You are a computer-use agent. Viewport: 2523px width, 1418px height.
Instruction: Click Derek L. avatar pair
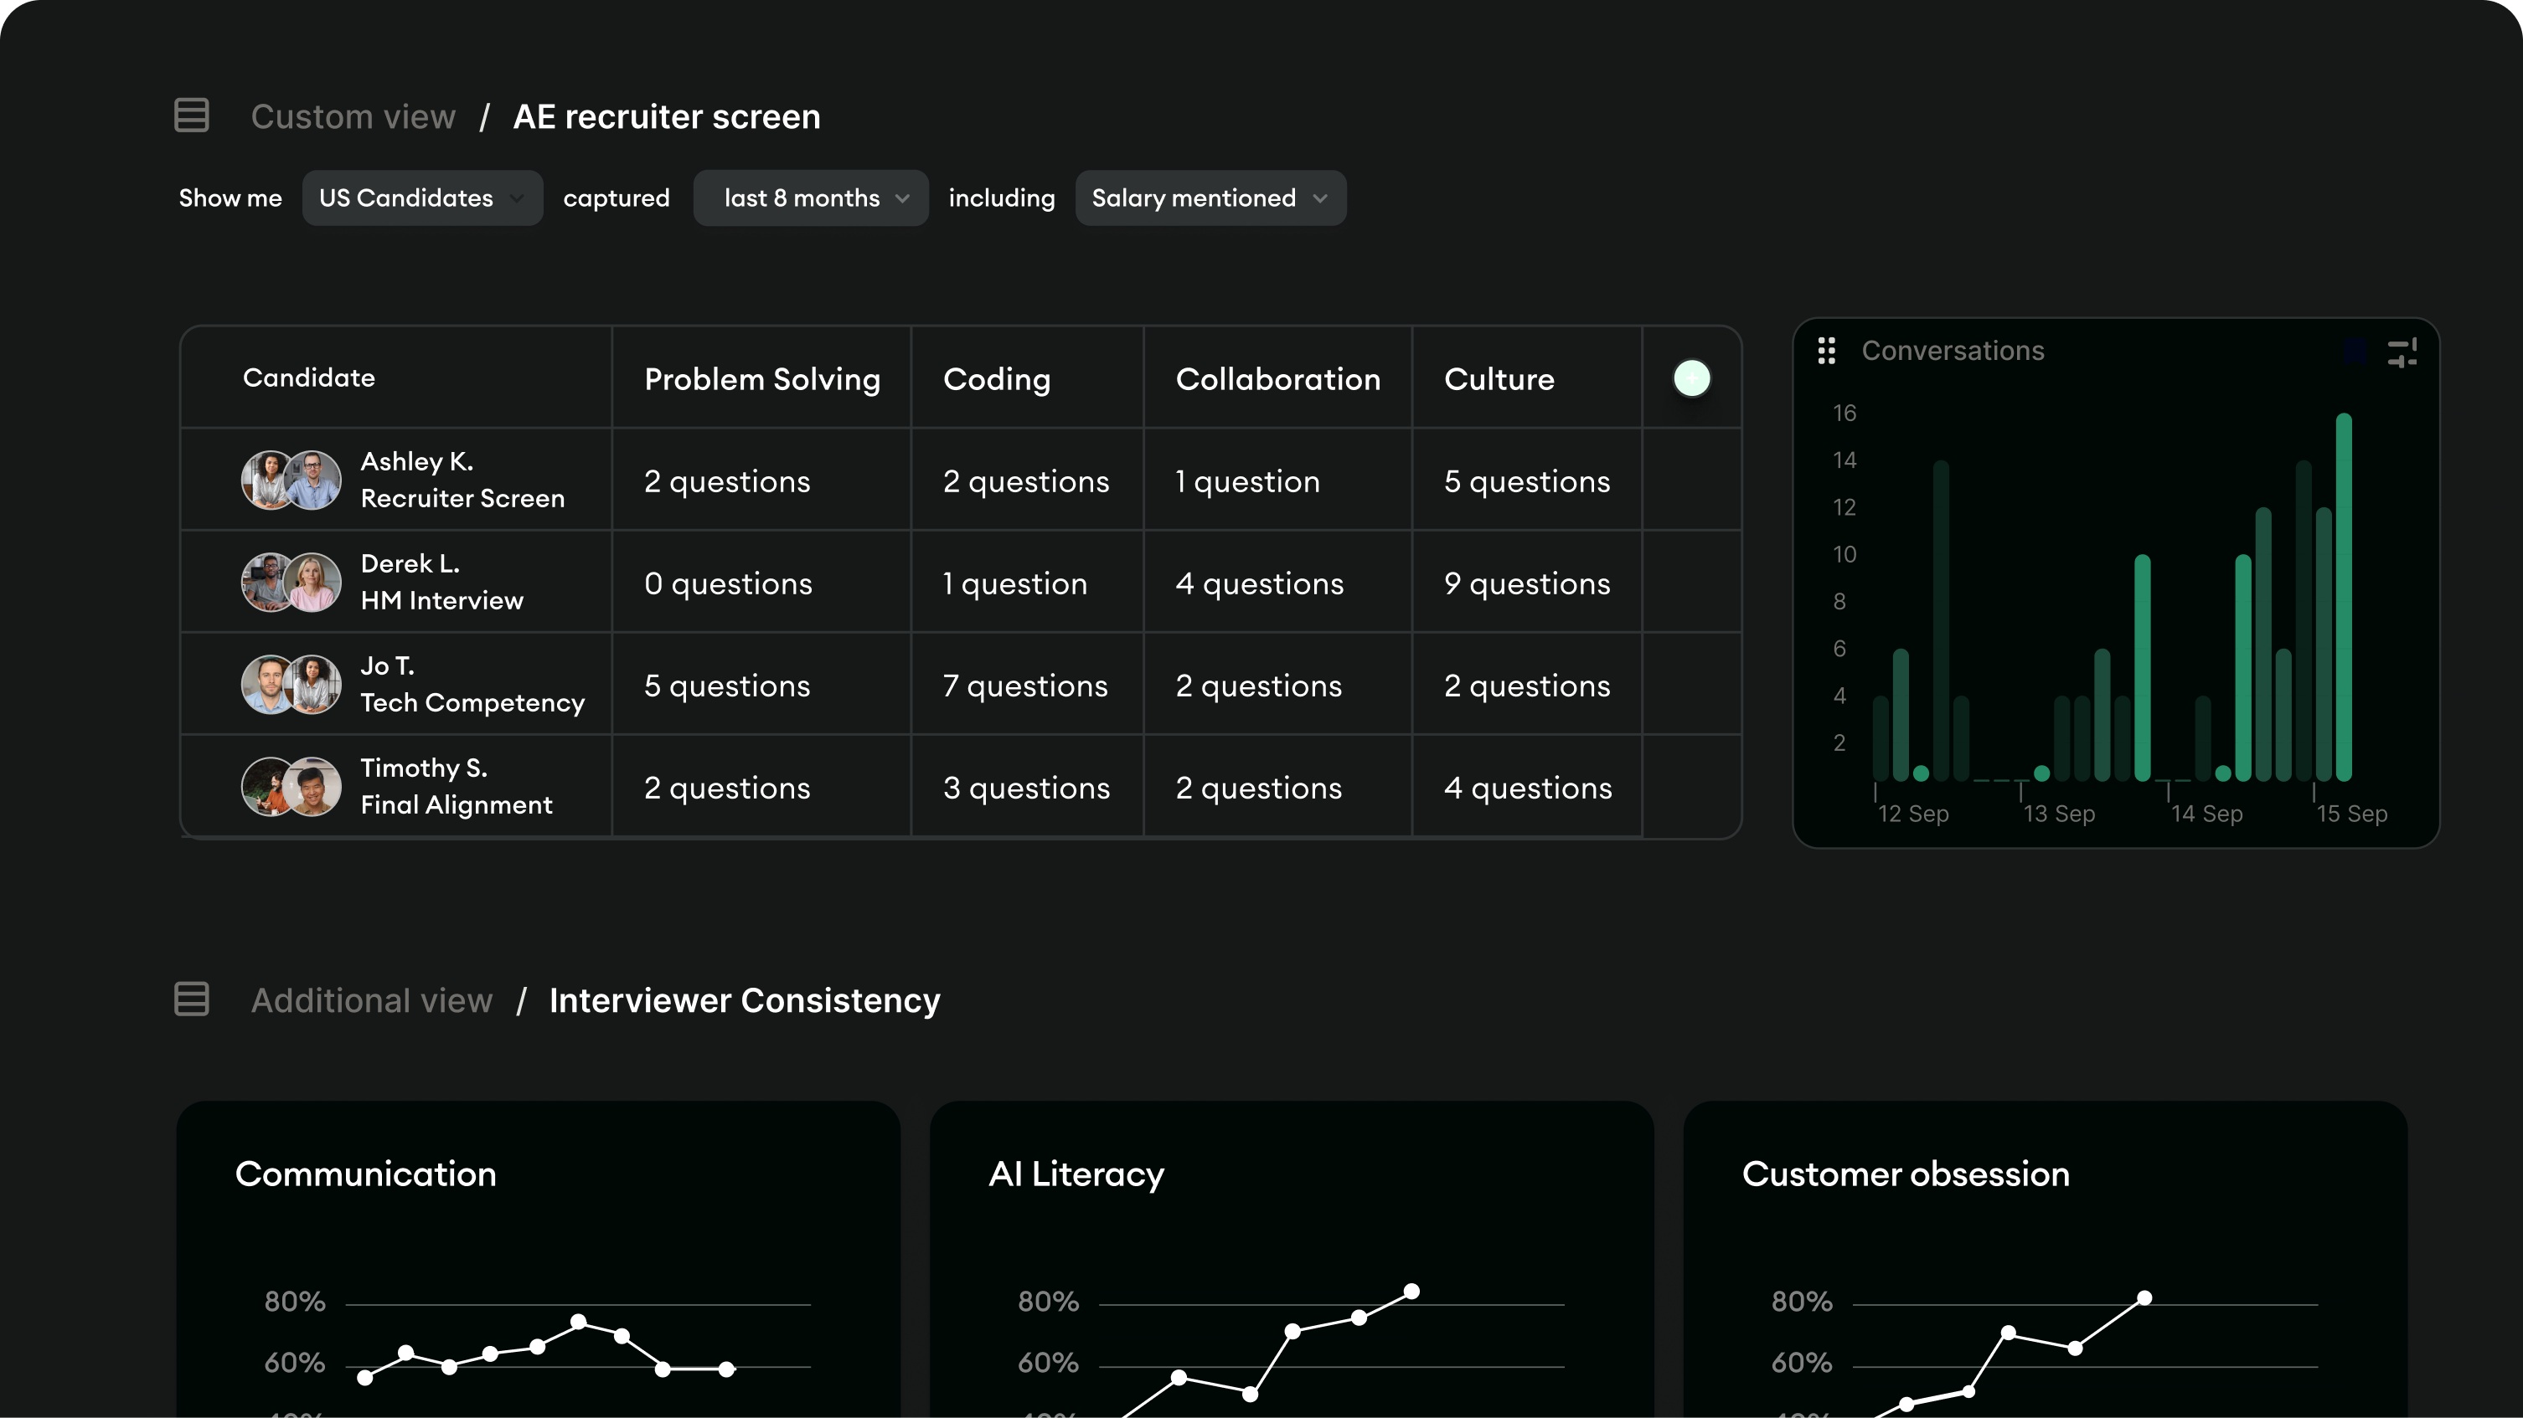point(291,583)
